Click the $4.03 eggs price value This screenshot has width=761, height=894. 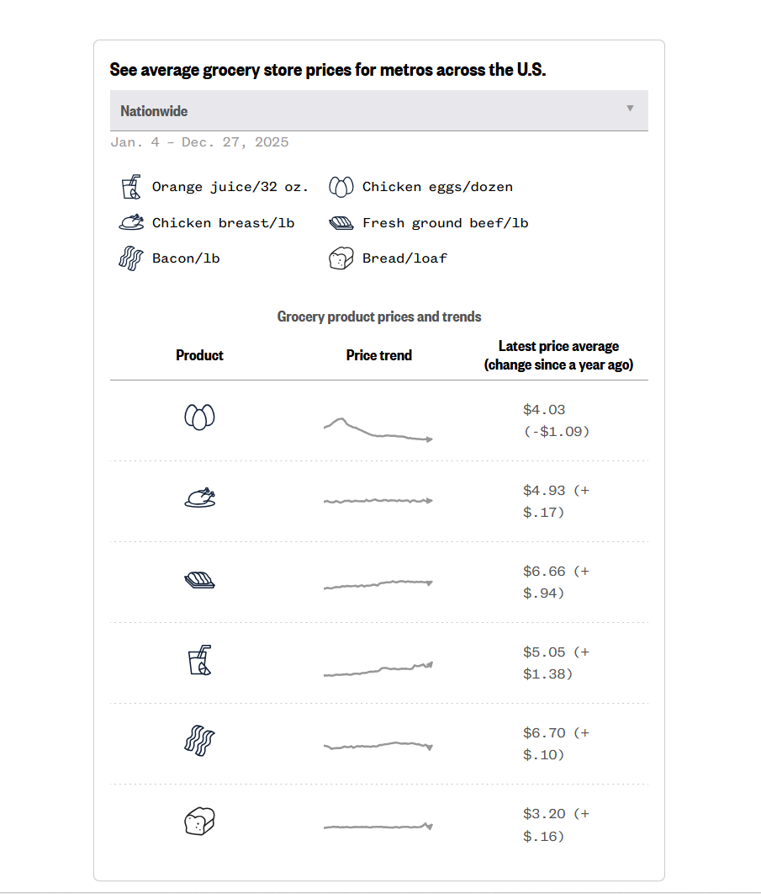[x=544, y=410]
